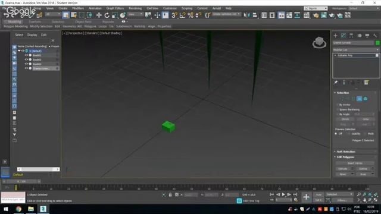Open the Modify panel icon
381x214 pixels.
point(343,36)
